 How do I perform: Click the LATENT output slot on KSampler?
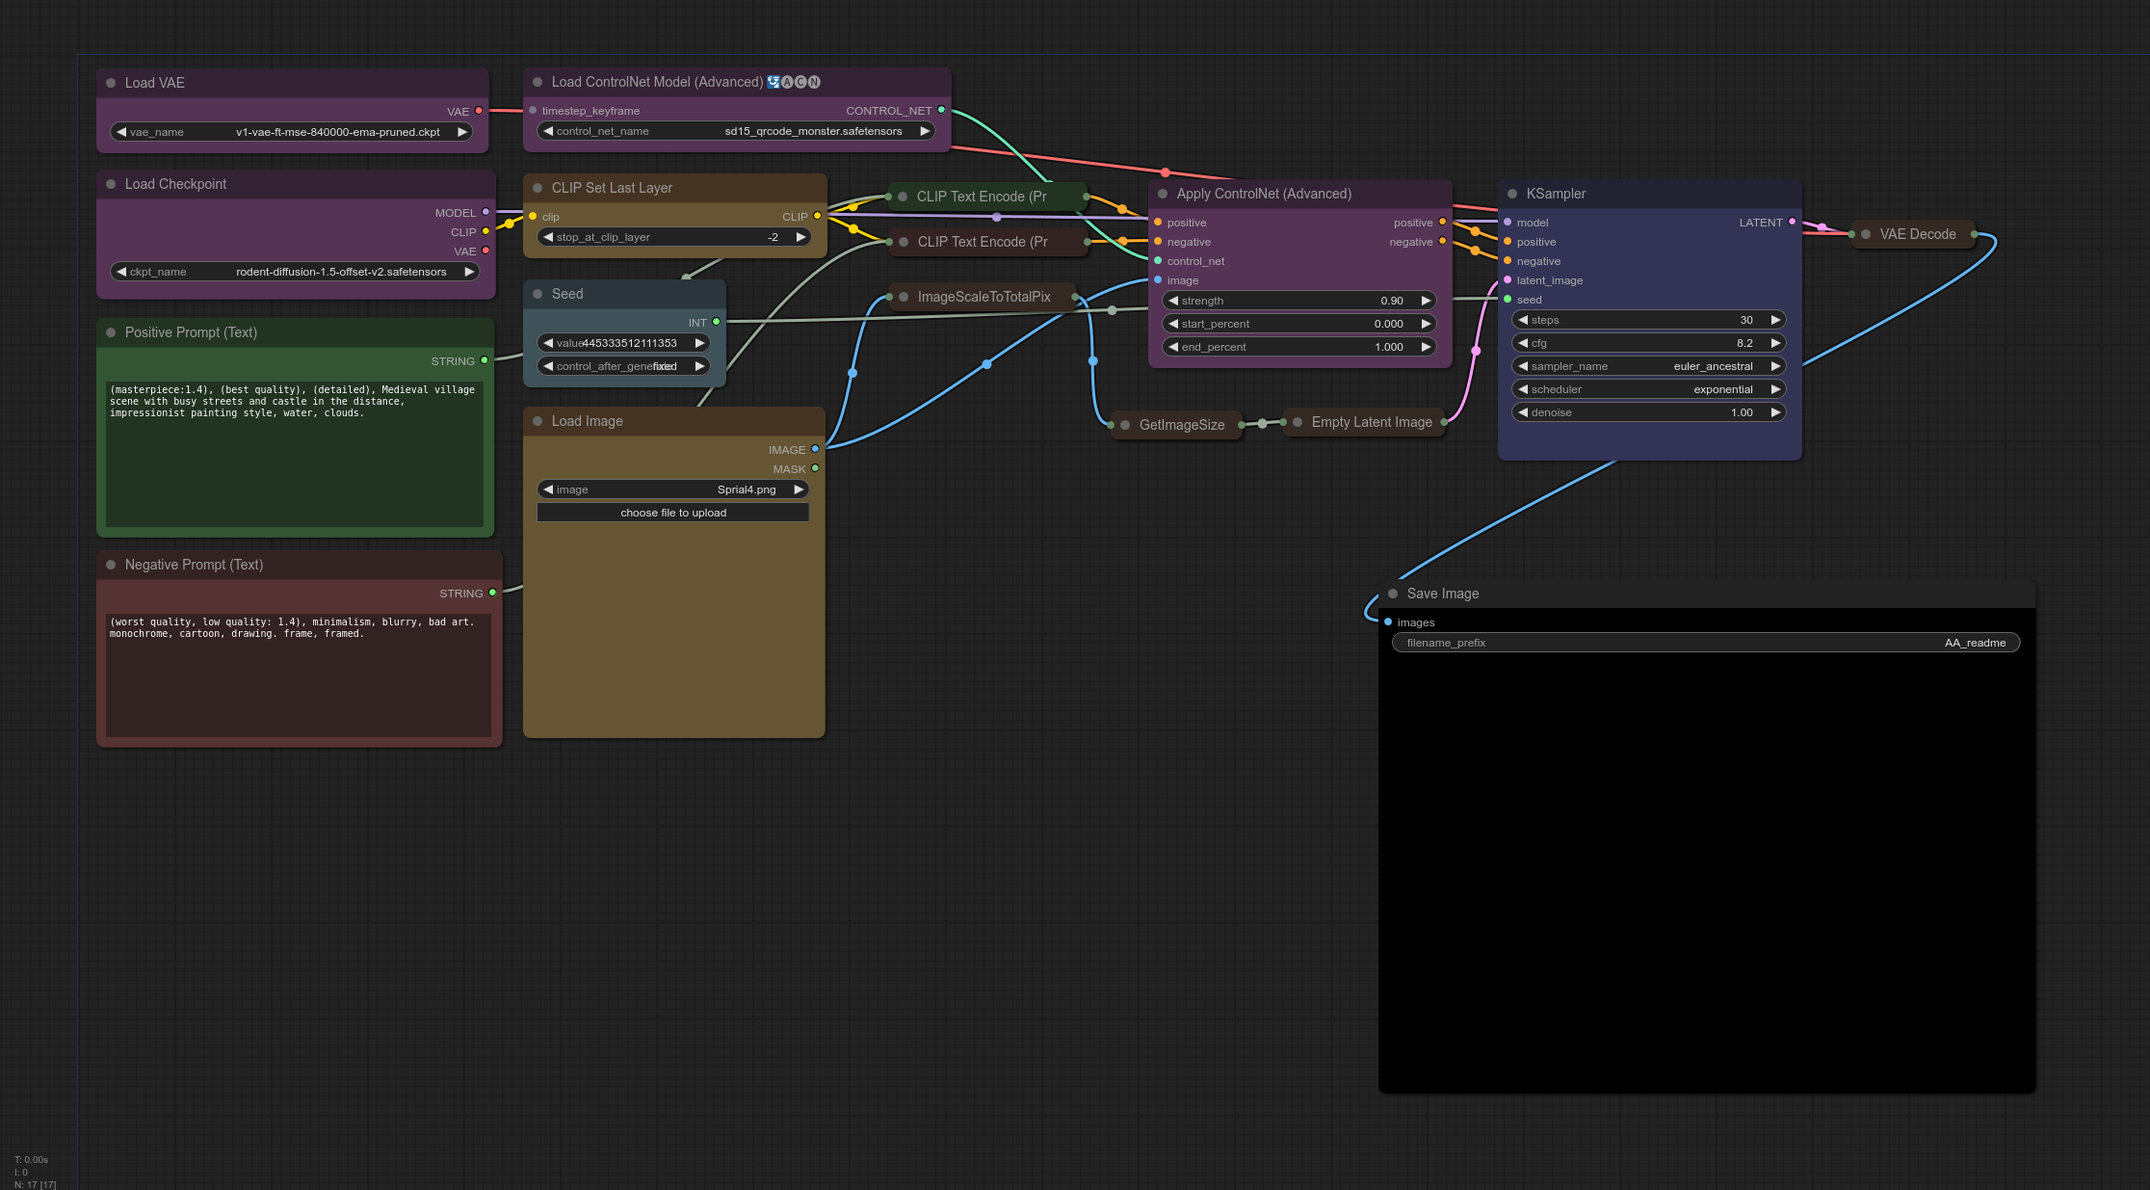(x=1792, y=222)
